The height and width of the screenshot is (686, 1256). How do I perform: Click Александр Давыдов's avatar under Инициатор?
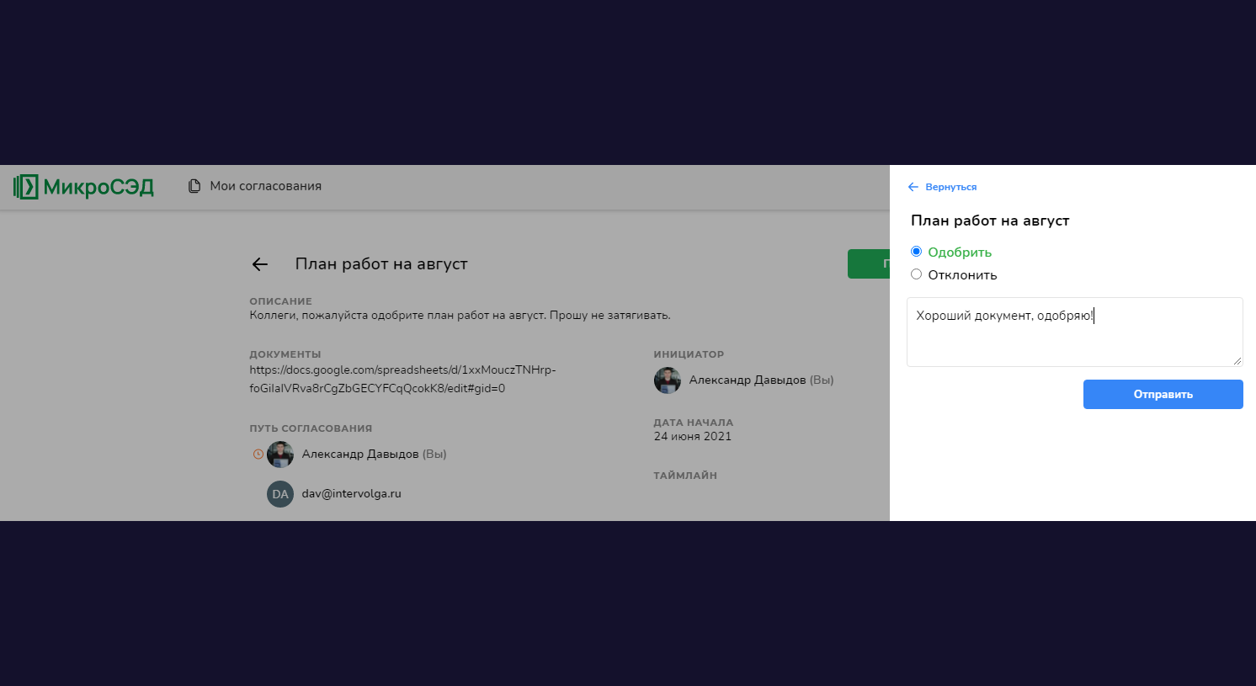(668, 380)
